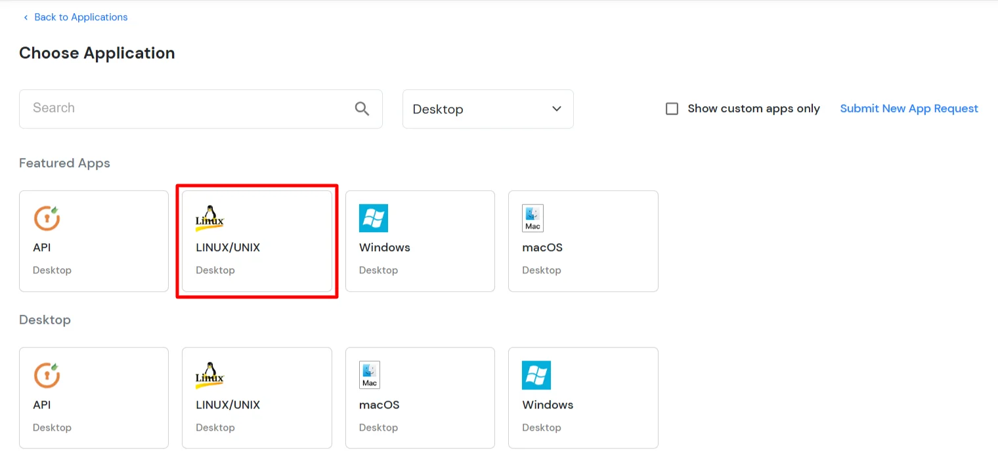The image size is (998, 463).
Task: Click the API icon under Featured Apps
Action: pos(47,218)
